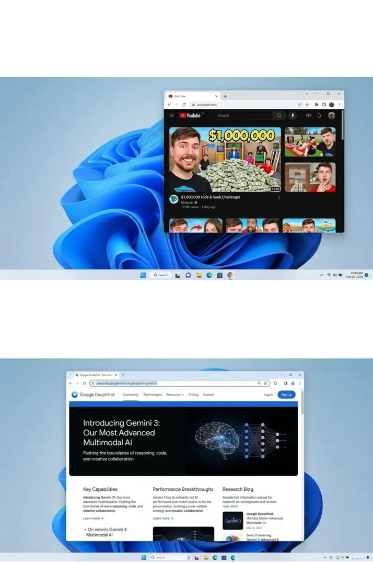
Task: Click the youtube.com address bar
Action: (244, 105)
